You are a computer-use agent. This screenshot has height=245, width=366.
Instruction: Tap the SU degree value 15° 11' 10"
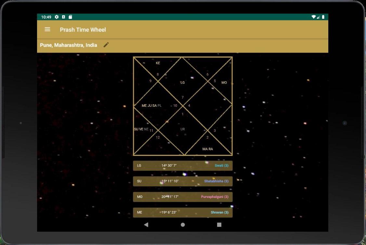pyautogui.click(x=170, y=181)
